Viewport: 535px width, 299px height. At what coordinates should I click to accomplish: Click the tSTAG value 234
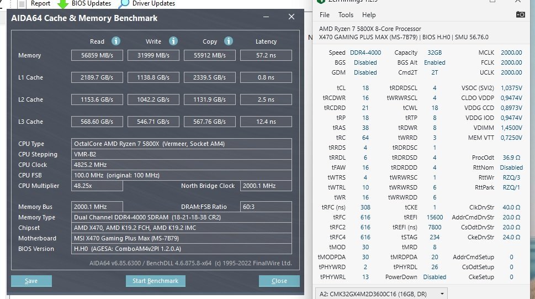tap(435, 237)
